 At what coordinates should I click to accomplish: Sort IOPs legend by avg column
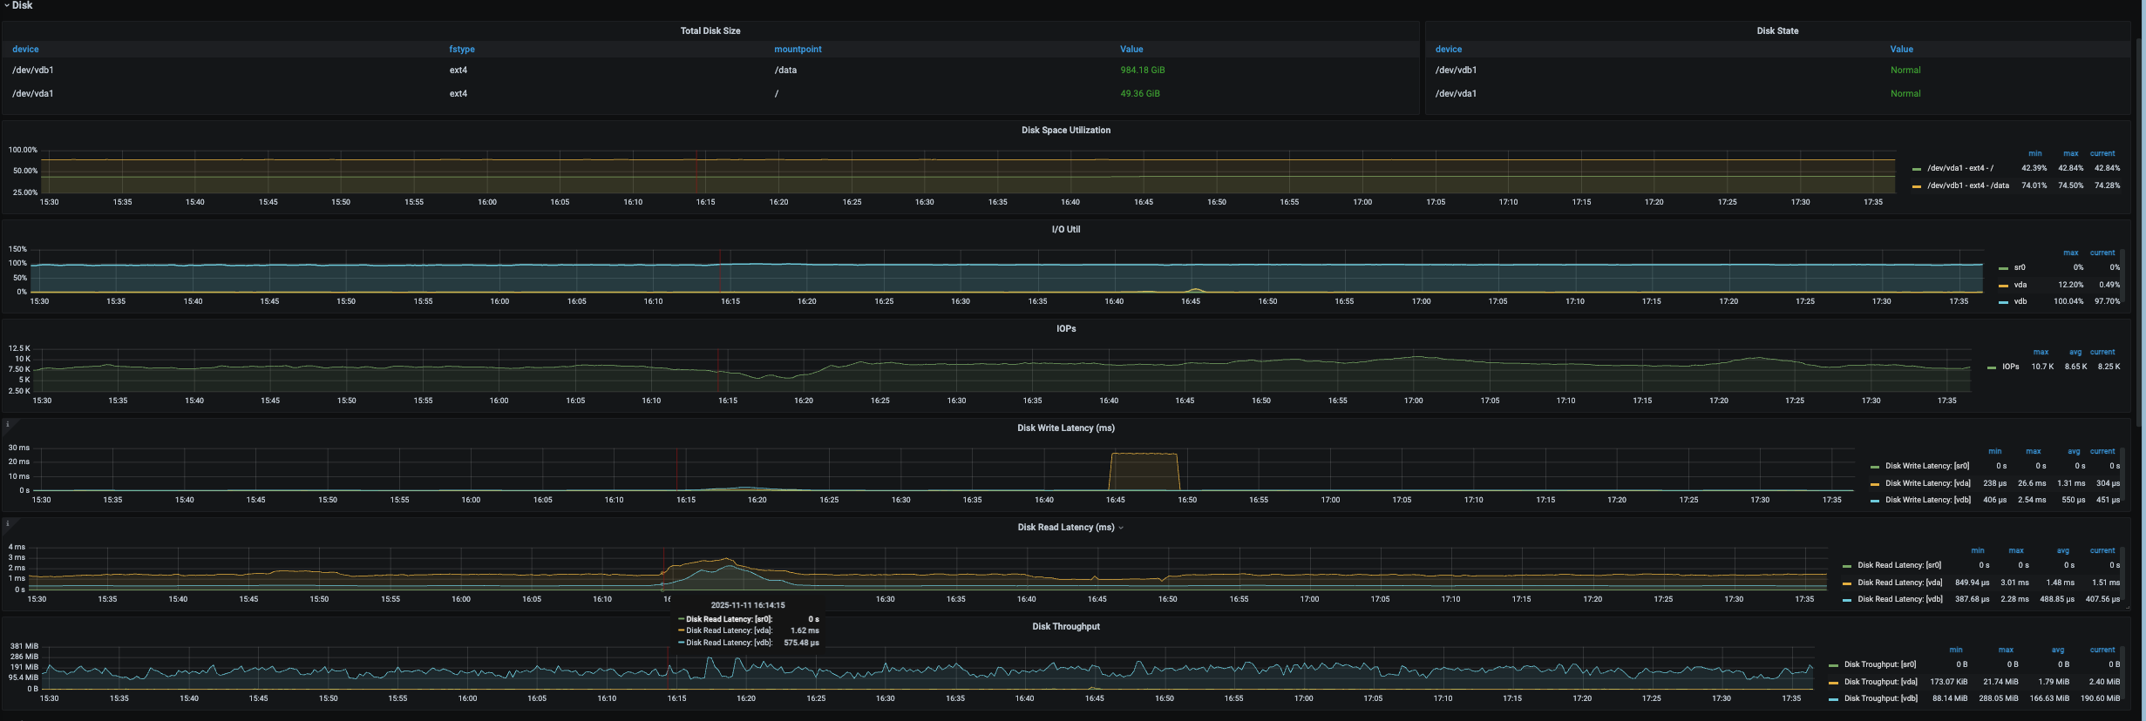click(x=2075, y=353)
